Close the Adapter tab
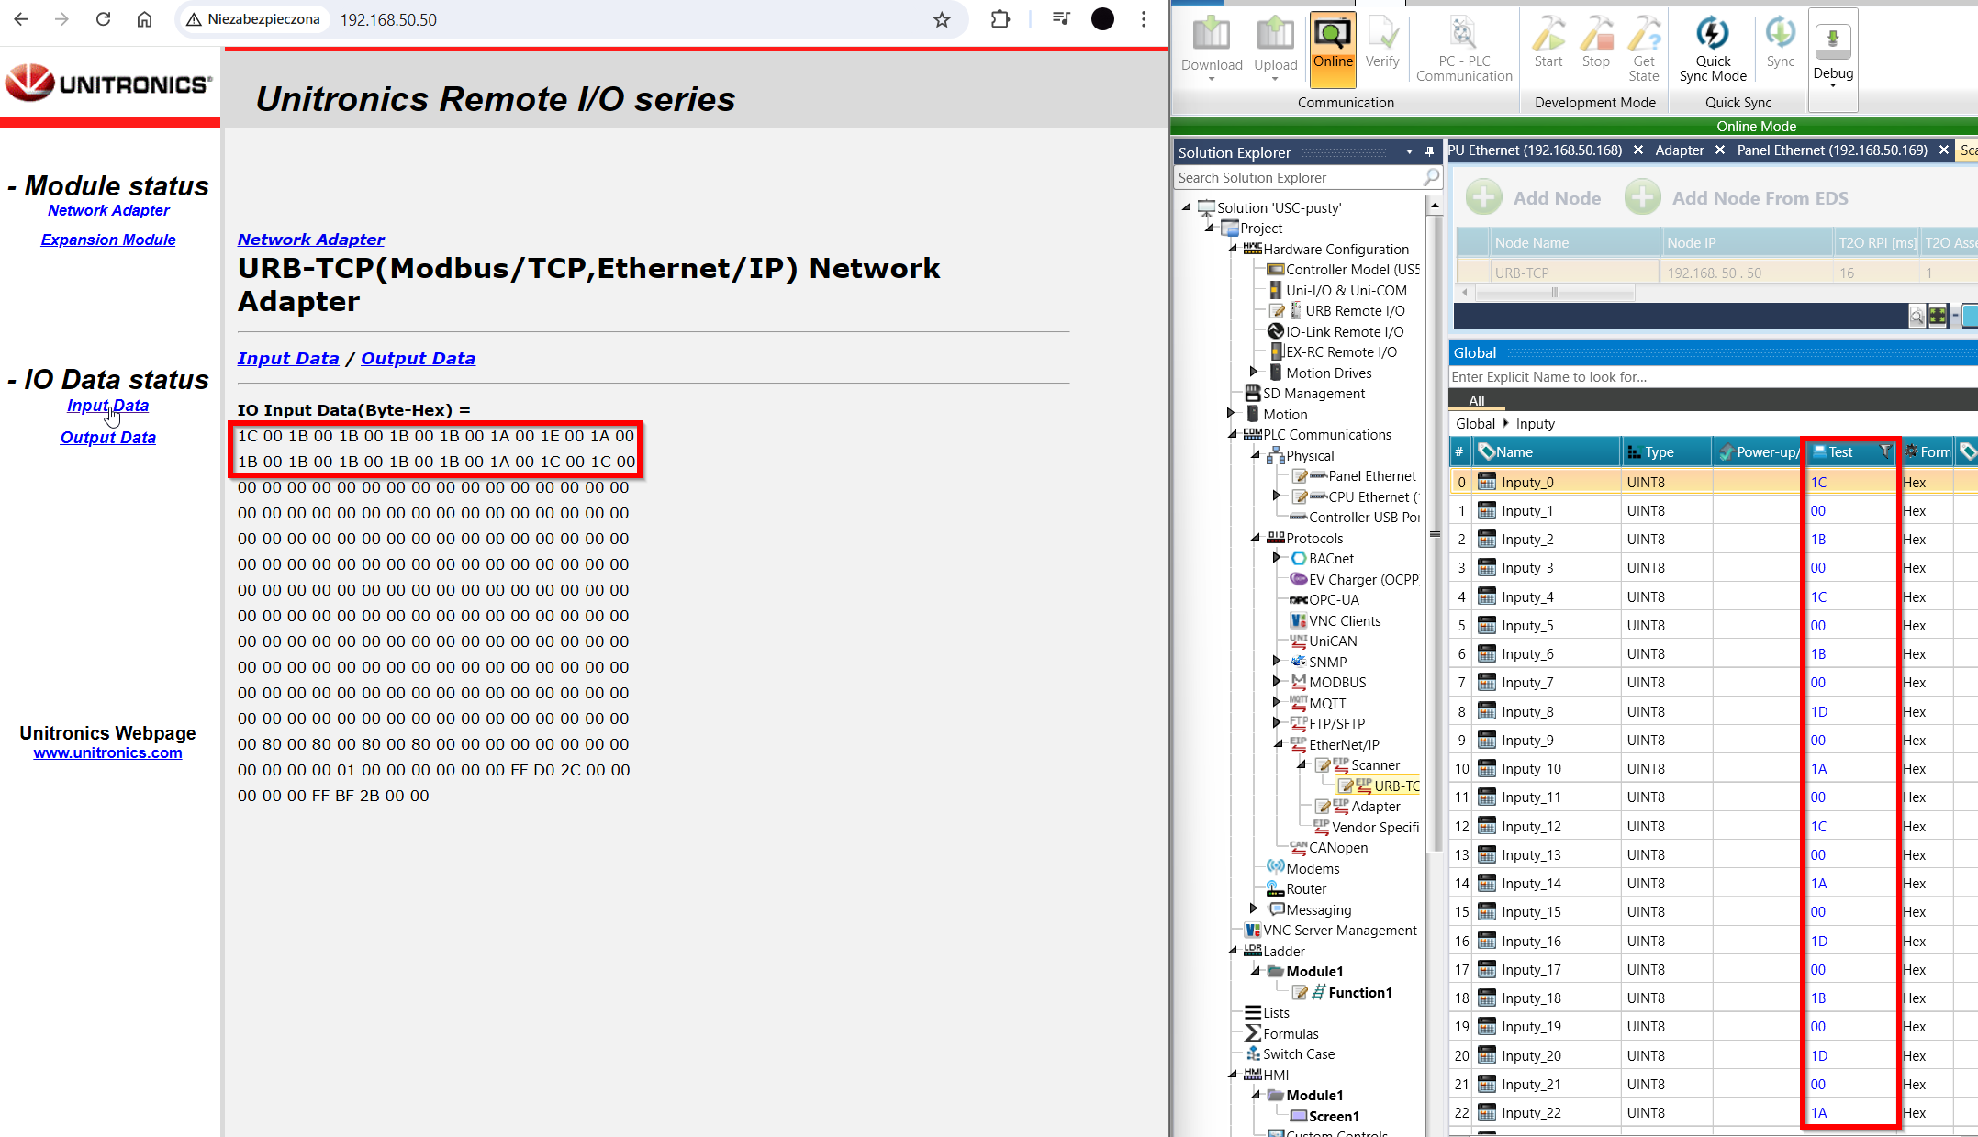This screenshot has width=1978, height=1137. pos(1719,150)
